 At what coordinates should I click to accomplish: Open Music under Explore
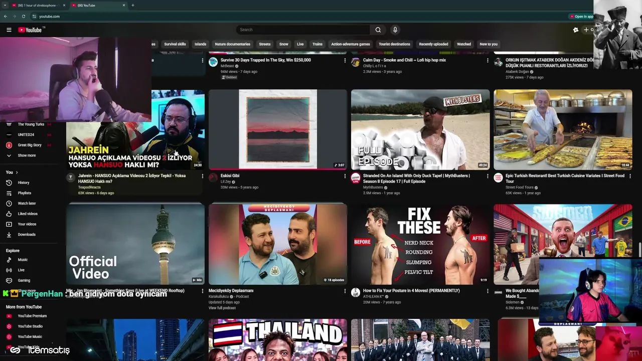23,260
